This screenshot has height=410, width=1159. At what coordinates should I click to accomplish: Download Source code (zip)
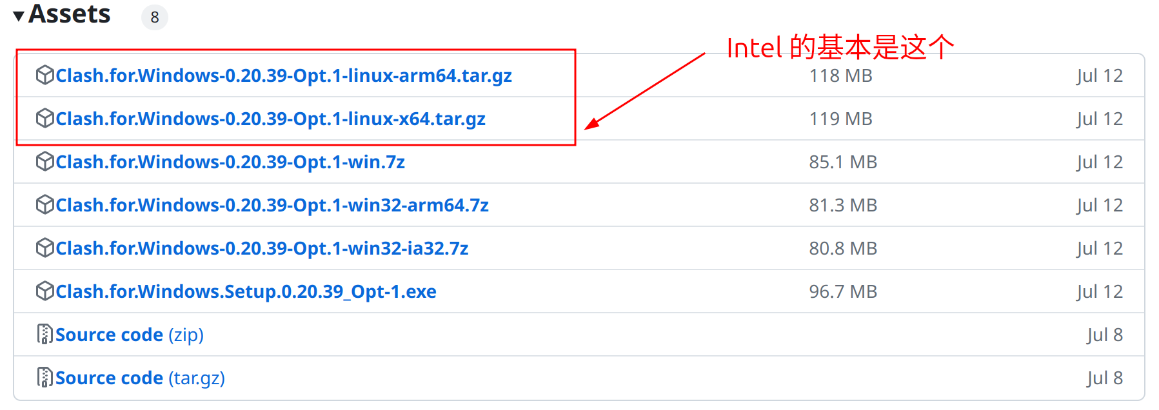coord(130,335)
